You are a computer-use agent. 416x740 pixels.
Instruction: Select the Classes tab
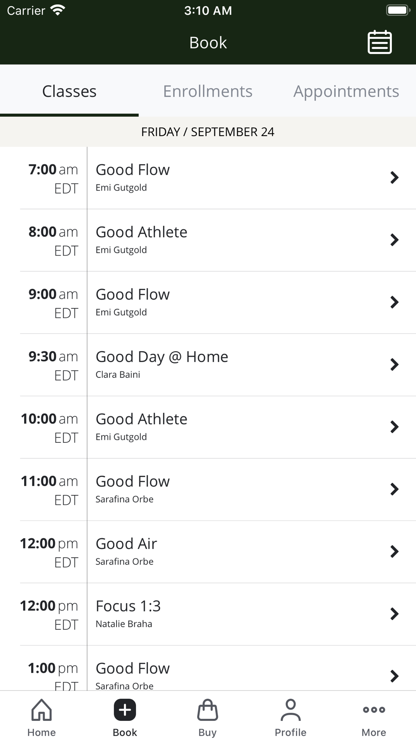click(69, 91)
